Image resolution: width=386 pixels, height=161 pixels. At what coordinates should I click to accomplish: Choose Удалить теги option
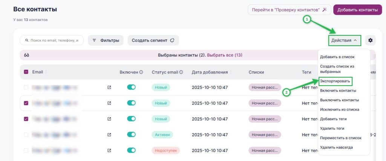click(x=332, y=128)
